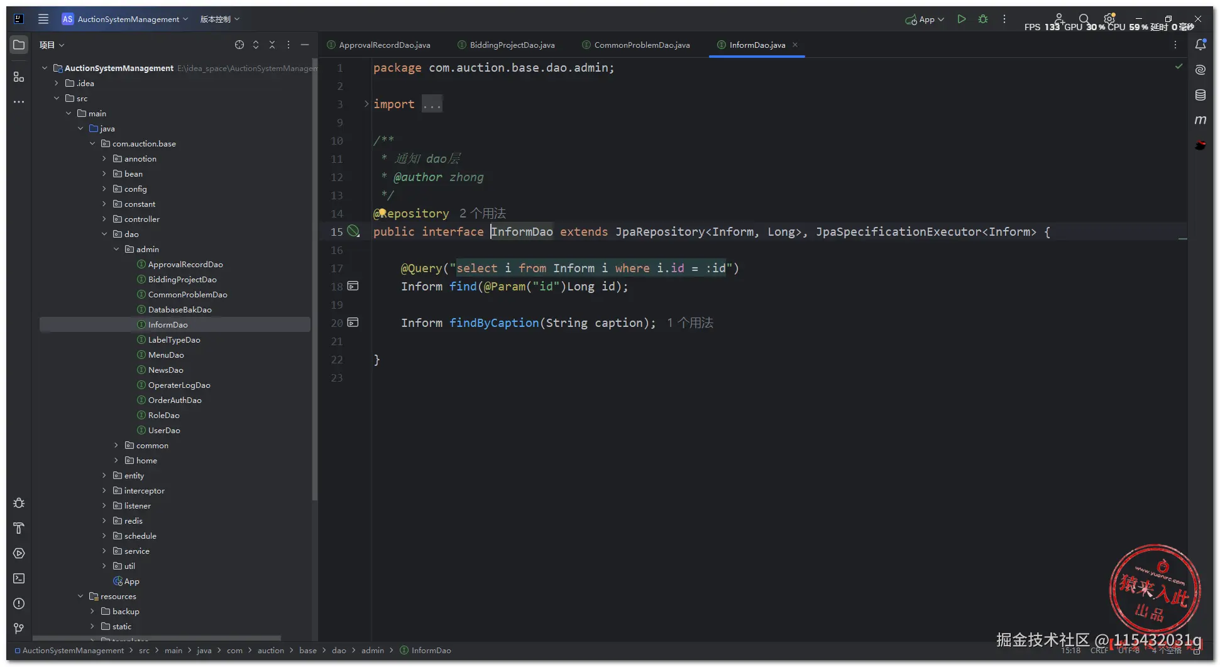
Task: Open the main hamburger menu
Action: [43, 19]
